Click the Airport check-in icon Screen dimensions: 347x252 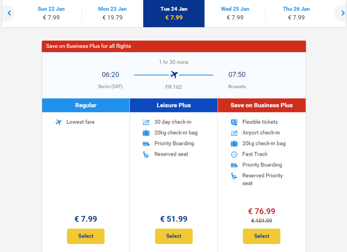(234, 133)
